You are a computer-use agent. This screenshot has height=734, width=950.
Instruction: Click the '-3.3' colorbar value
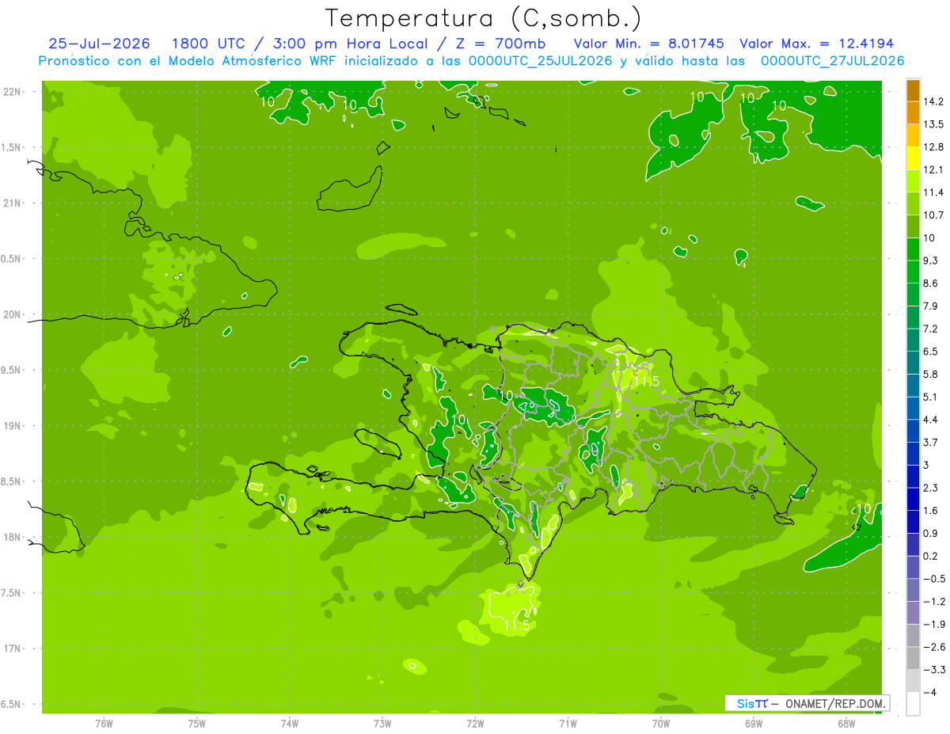point(934,670)
